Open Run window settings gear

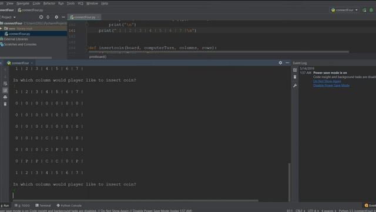[x=280, y=63]
